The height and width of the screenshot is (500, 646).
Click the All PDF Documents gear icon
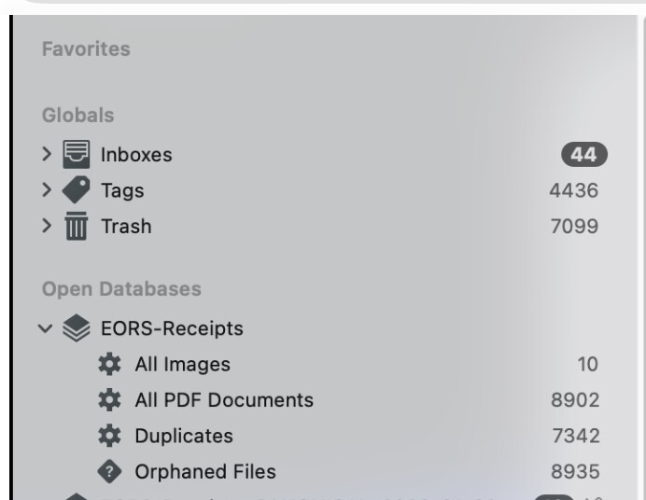coord(109,400)
